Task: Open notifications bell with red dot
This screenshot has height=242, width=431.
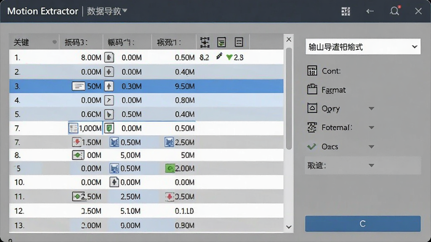Action: coord(394,11)
